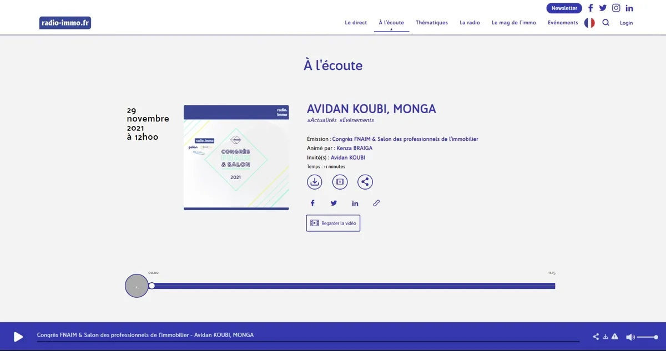Open the #Actualités tag
The height and width of the screenshot is (351, 666).
322,120
